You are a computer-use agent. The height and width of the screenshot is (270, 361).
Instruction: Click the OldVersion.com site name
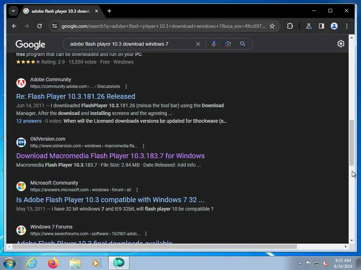[x=48, y=139]
